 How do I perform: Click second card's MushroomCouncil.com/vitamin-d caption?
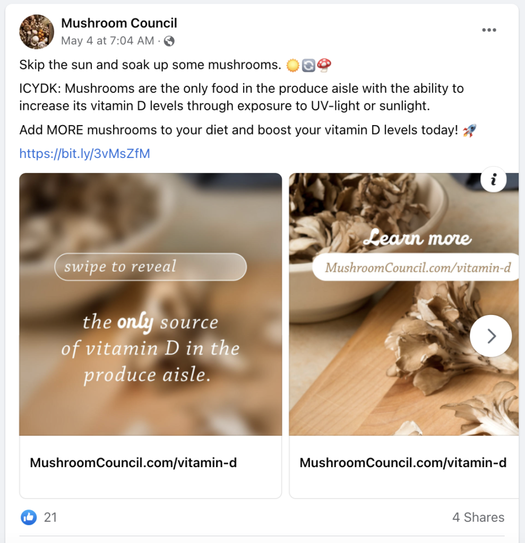(403, 462)
